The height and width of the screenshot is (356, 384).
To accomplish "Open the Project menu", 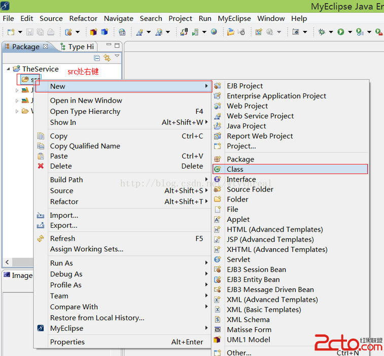I will pyautogui.click(x=180, y=18).
